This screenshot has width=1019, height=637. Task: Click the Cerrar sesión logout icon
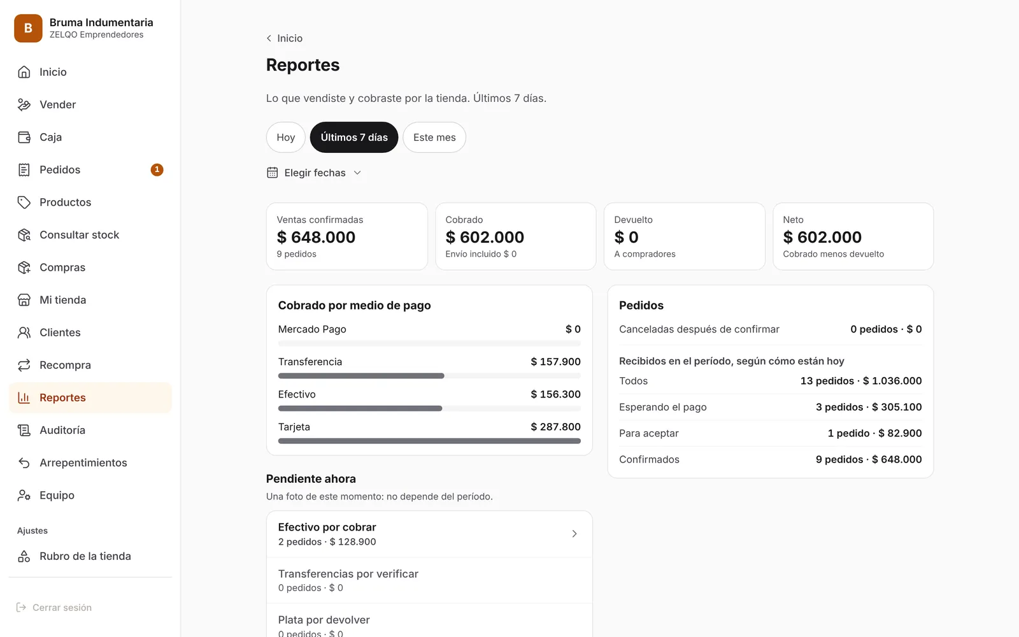tap(21, 608)
